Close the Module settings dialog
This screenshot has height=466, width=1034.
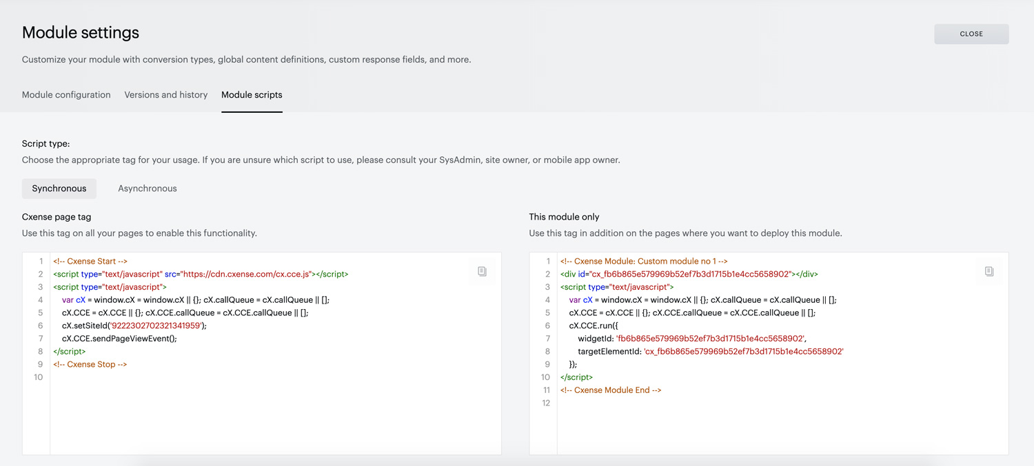[x=971, y=34]
